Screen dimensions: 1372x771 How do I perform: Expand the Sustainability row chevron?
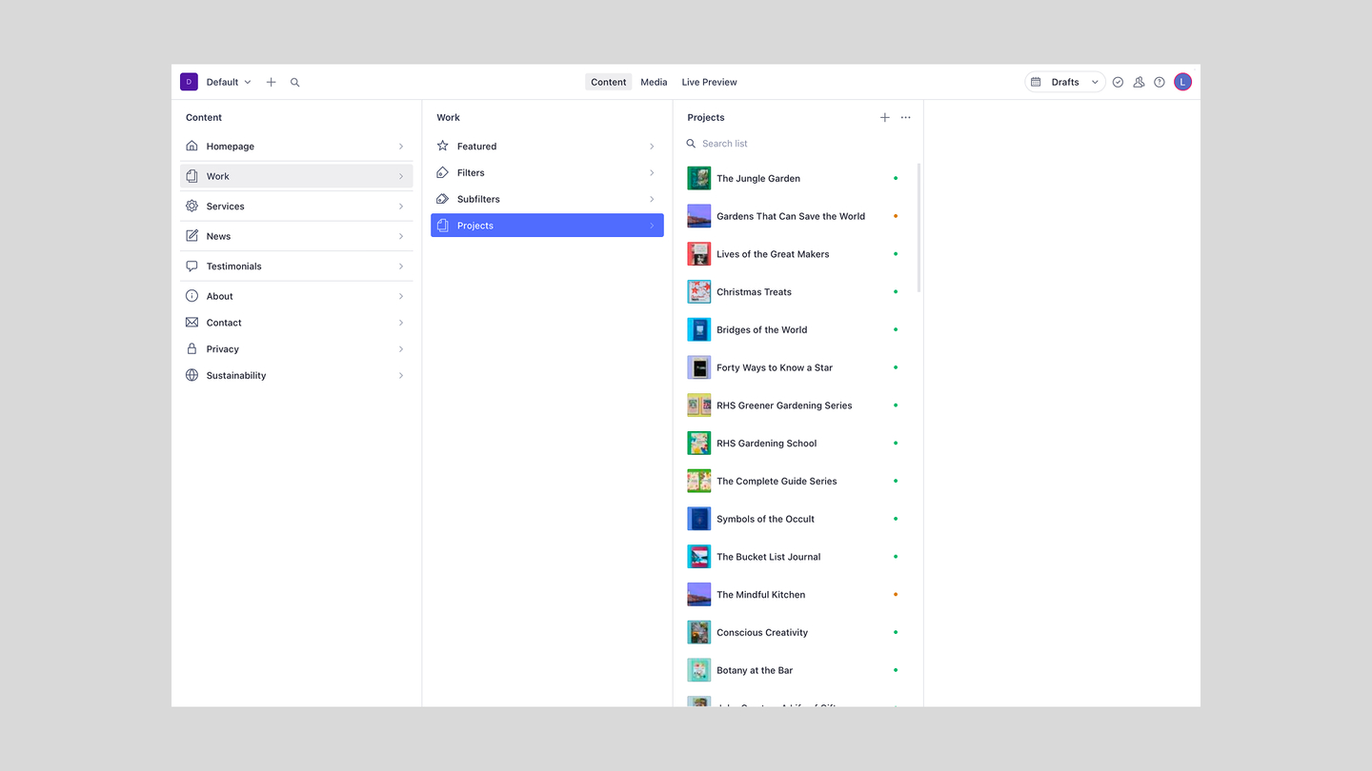click(x=401, y=376)
